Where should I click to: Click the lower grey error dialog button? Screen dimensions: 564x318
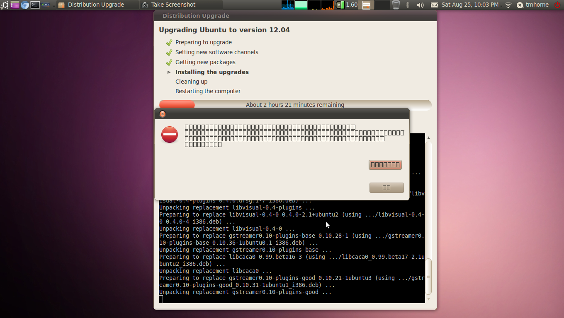click(x=387, y=188)
